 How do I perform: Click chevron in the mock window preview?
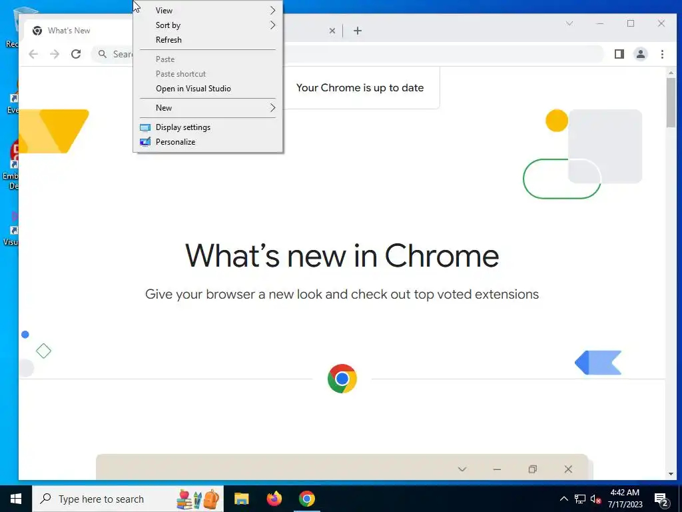point(462,469)
